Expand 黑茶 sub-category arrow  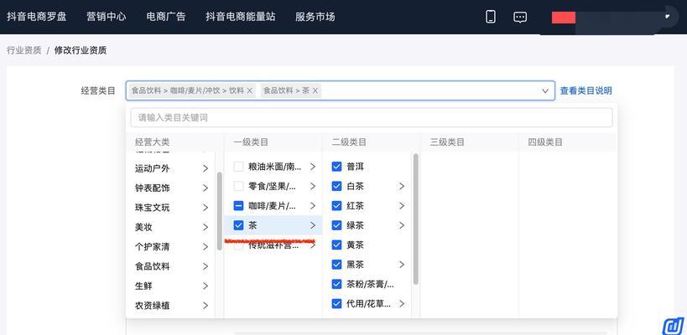click(x=401, y=265)
